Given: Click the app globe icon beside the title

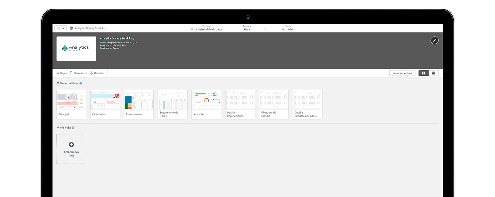Looking at the screenshot, I should pos(71,28).
